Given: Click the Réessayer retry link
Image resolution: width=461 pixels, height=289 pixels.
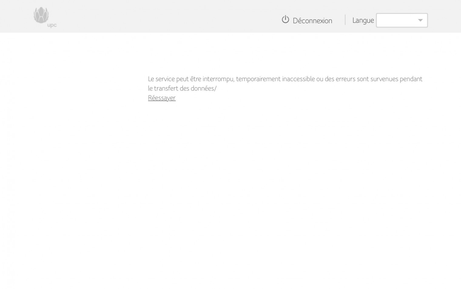Looking at the screenshot, I should pos(162,98).
